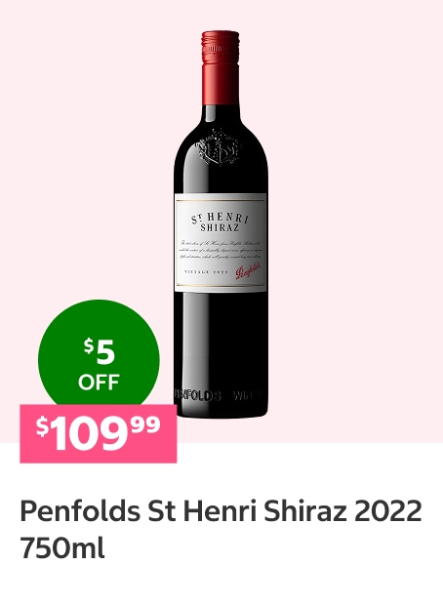Click the red bottle cap
443x605 pixels.
click(221, 67)
